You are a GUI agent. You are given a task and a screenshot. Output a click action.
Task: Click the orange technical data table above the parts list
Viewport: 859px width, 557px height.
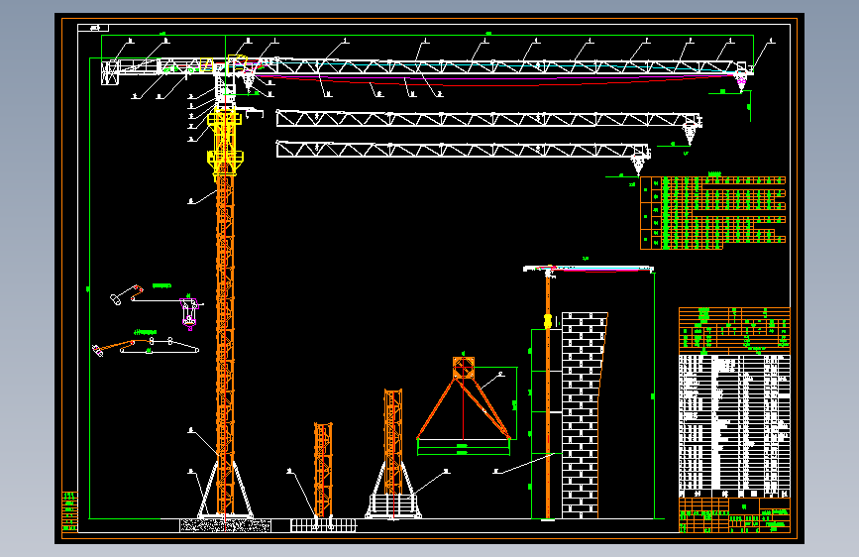734,331
